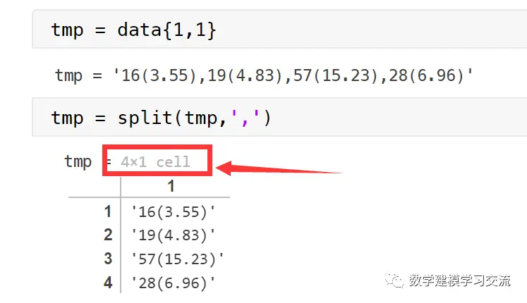Select row header 4 in cell table

click(108, 283)
